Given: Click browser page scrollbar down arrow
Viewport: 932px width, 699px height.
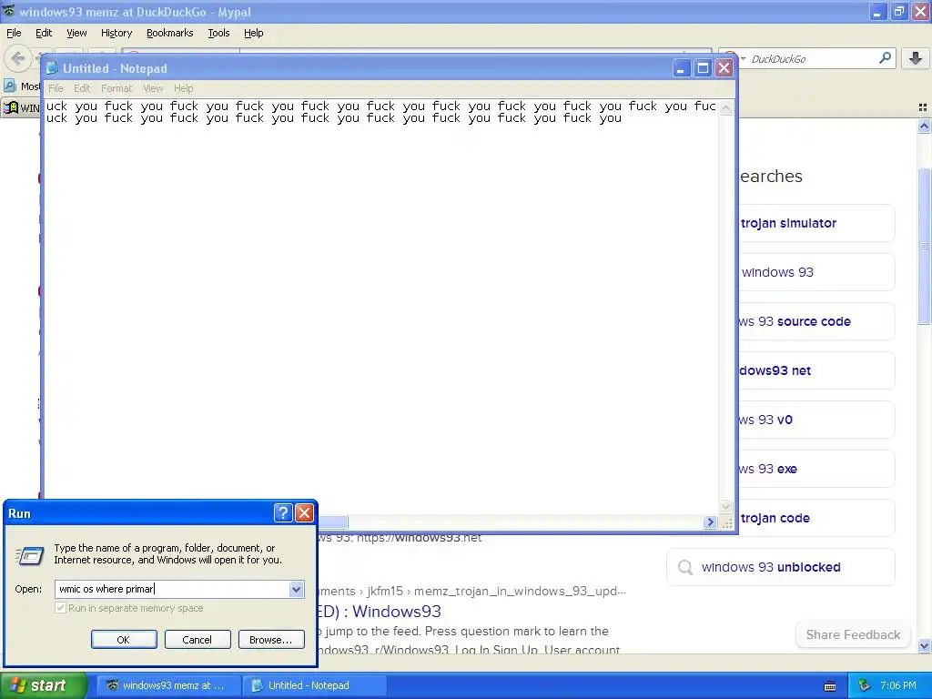Looking at the screenshot, I should pyautogui.click(x=924, y=645).
